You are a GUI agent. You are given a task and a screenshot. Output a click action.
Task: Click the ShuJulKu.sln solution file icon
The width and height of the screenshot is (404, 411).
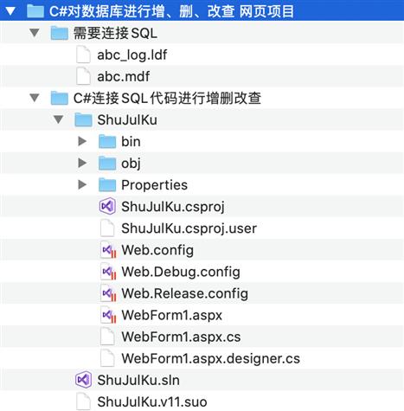point(83,380)
